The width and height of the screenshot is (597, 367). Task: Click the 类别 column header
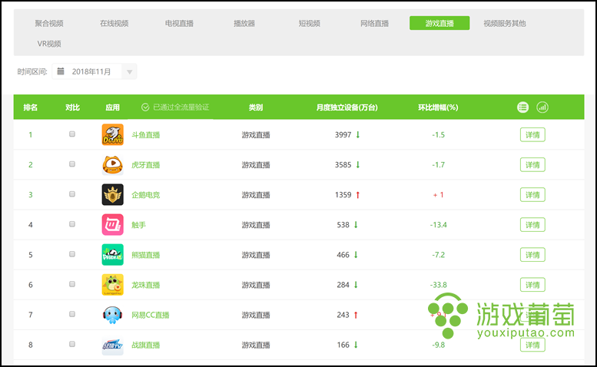tap(256, 107)
